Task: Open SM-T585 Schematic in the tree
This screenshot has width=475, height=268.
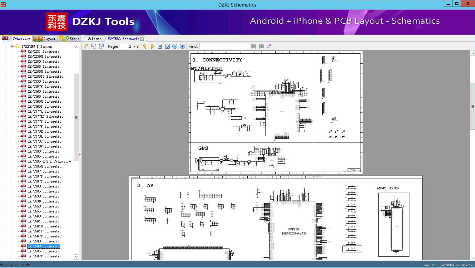Action: (43, 251)
